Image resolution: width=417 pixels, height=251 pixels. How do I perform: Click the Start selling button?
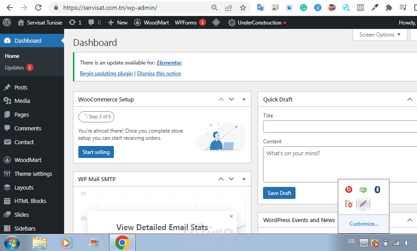click(x=96, y=152)
